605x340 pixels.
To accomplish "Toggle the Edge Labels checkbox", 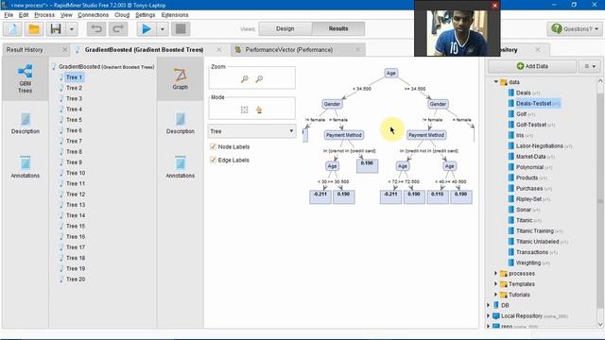I will tap(213, 160).
